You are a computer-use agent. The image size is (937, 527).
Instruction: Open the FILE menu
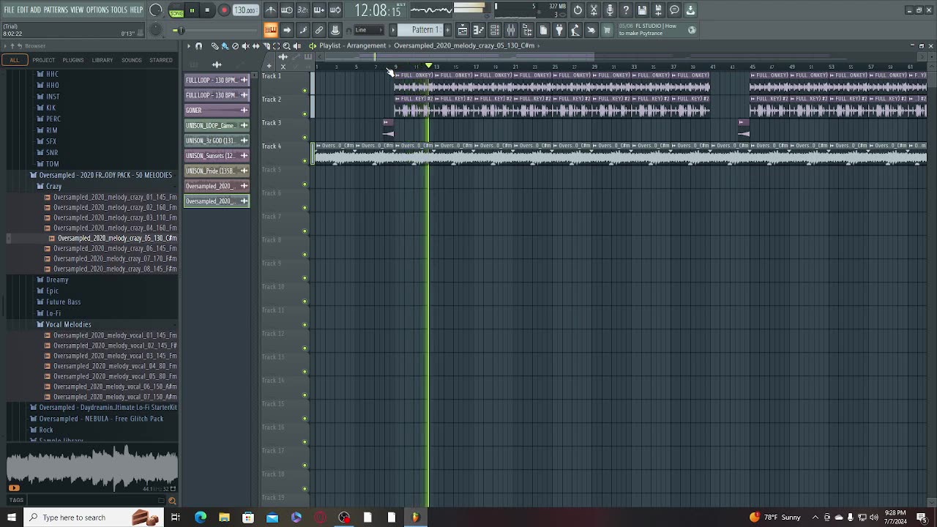[x=10, y=10]
